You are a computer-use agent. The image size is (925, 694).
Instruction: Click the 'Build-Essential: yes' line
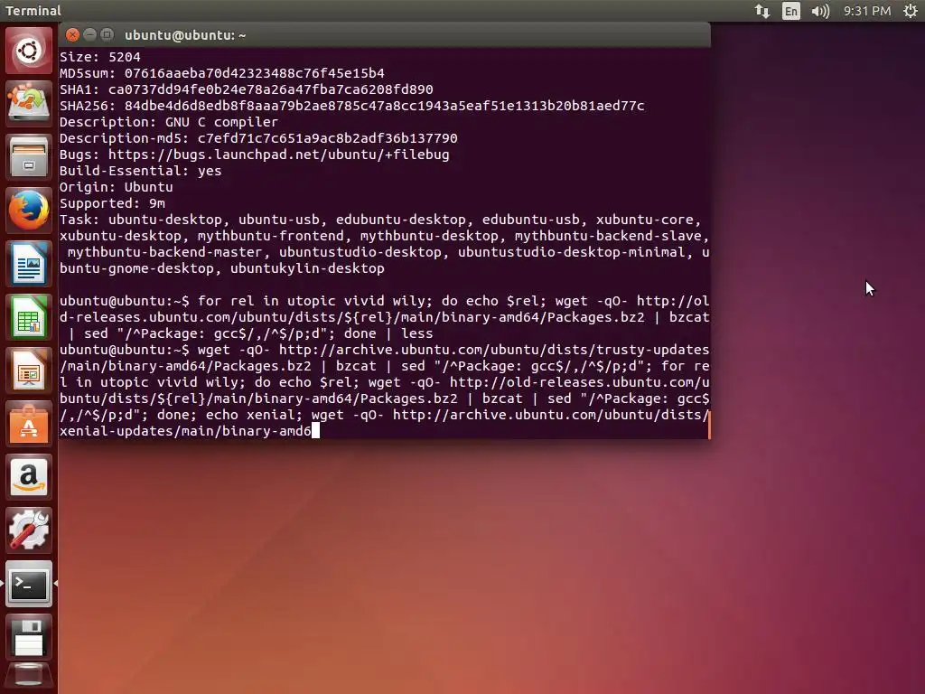pos(140,171)
